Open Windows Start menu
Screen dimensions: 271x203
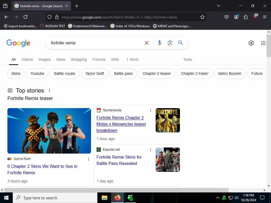pyautogui.click(x=6, y=198)
